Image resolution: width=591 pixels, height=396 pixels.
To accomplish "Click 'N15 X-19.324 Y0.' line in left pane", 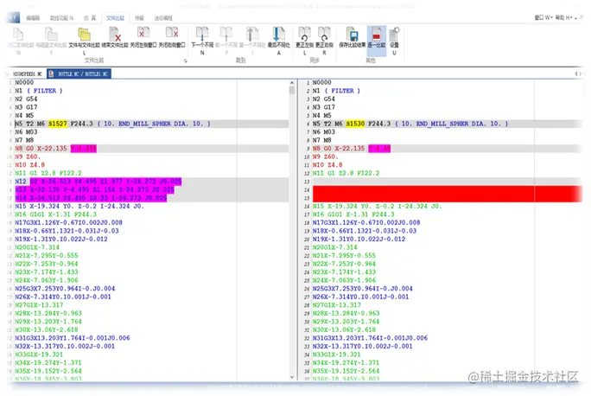I will click(79, 207).
